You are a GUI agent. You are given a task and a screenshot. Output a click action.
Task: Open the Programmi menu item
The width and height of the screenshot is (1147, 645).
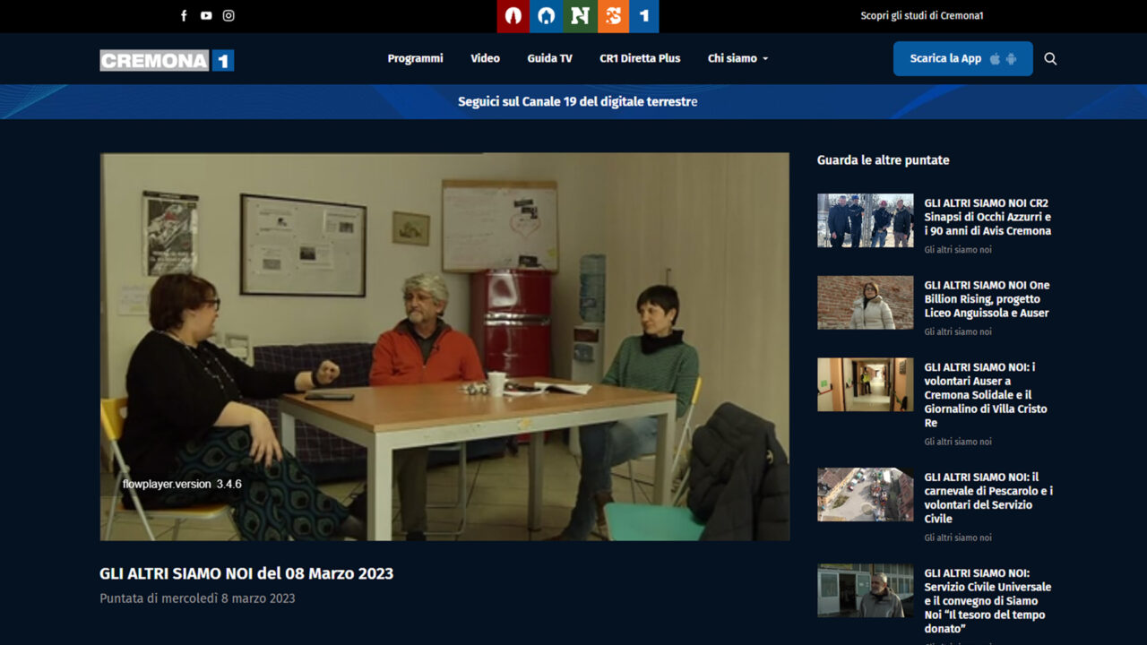click(415, 58)
